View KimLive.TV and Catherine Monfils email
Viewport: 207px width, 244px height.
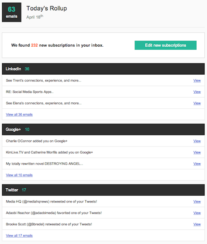click(197, 152)
